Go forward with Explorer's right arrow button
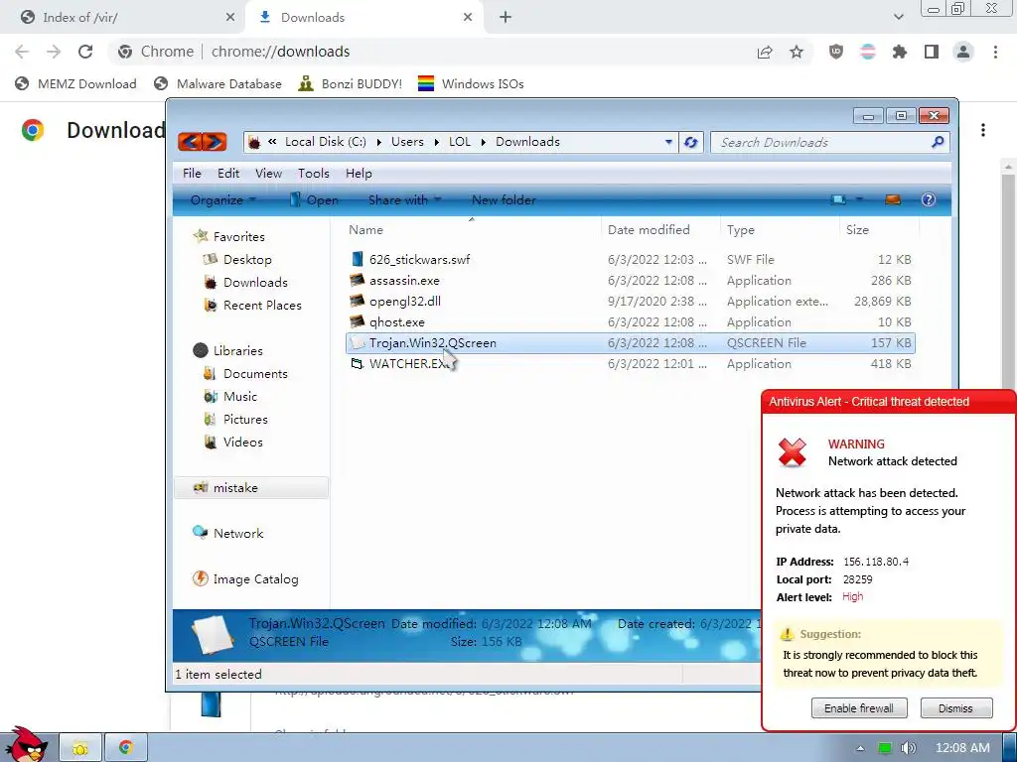This screenshot has width=1017, height=762. pos(215,141)
